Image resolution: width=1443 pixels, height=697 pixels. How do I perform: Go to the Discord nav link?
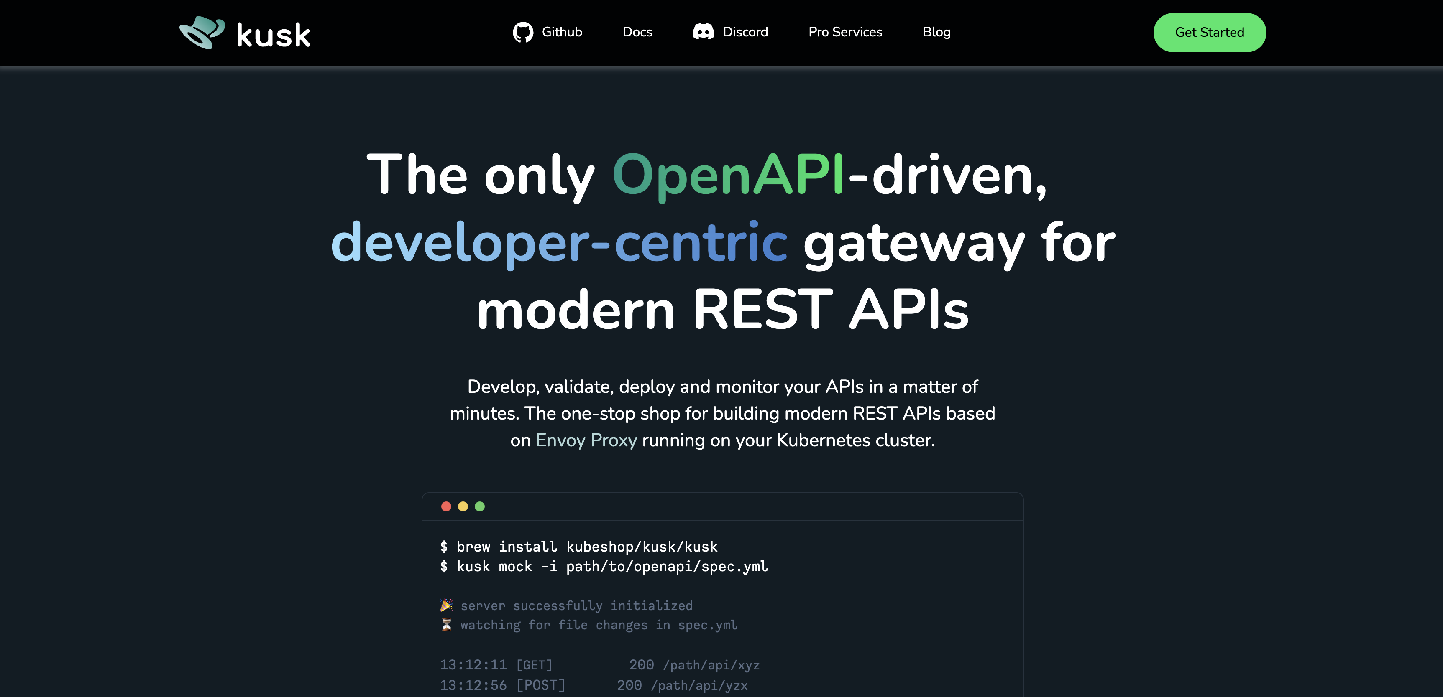(x=745, y=32)
